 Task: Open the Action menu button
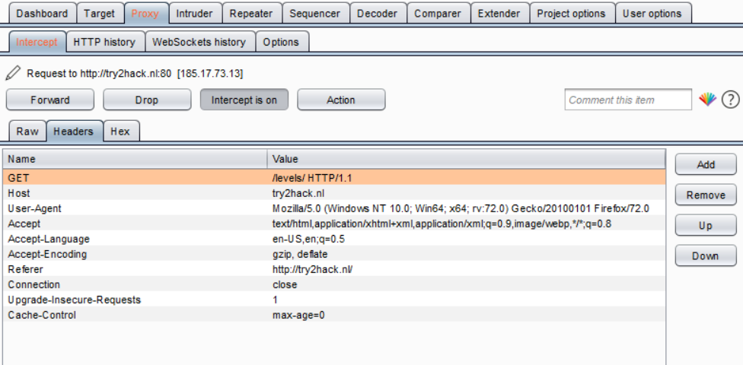coord(341,100)
